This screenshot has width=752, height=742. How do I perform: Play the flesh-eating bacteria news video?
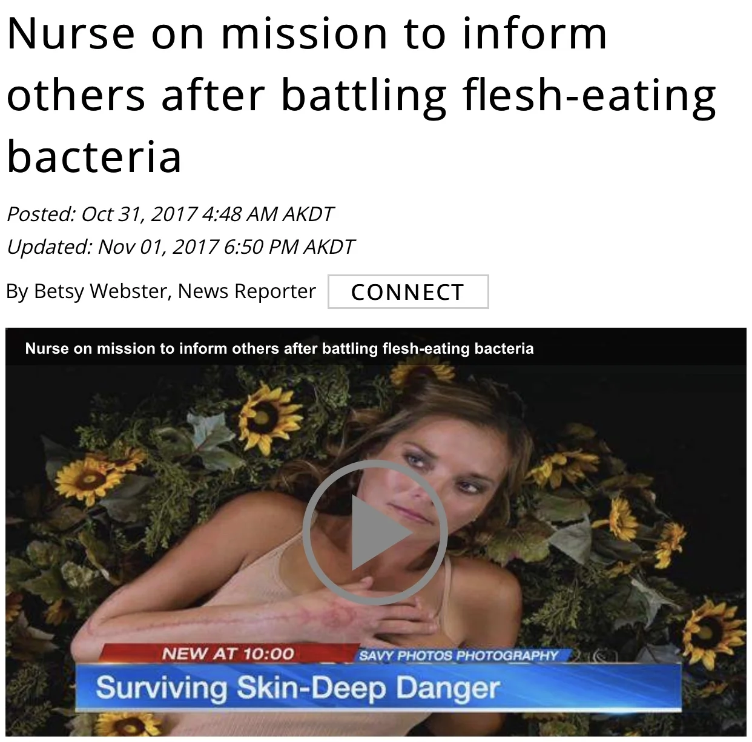coord(375,533)
